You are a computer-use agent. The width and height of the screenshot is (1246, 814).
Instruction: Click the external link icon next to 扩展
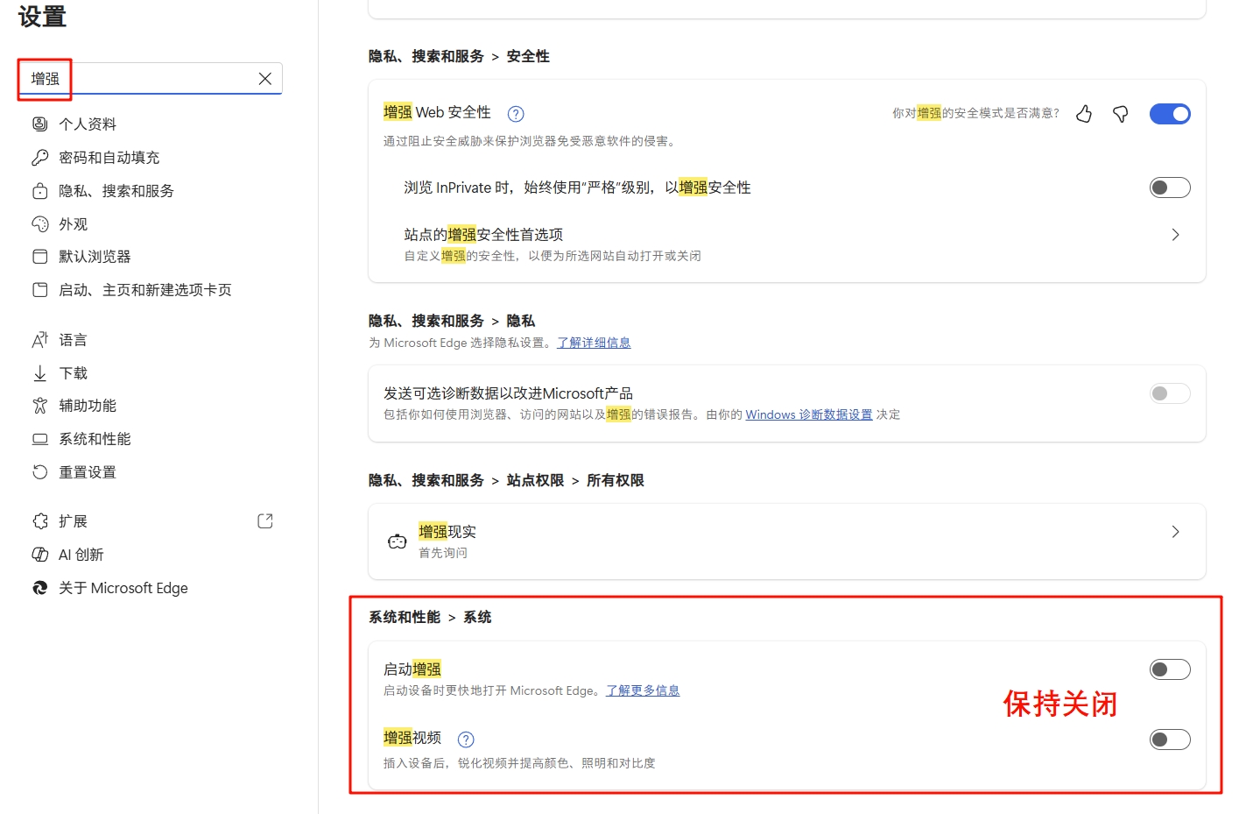point(265,520)
